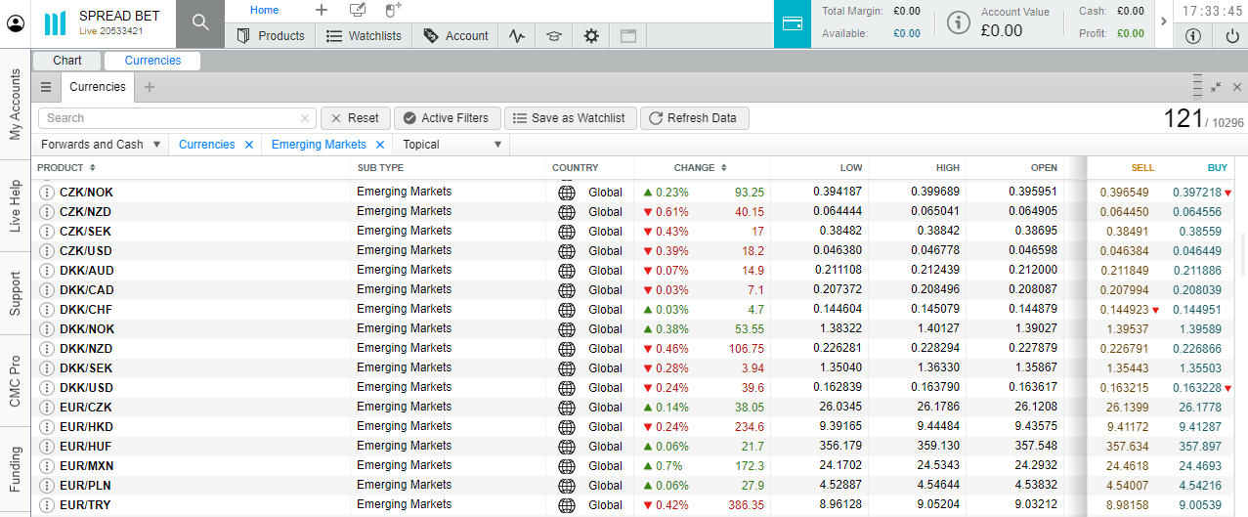Open Support side tab

(x=15, y=294)
